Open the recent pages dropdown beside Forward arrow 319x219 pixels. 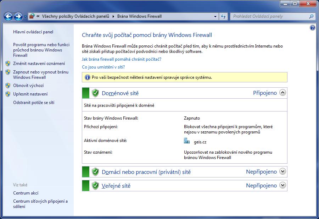tap(25, 16)
